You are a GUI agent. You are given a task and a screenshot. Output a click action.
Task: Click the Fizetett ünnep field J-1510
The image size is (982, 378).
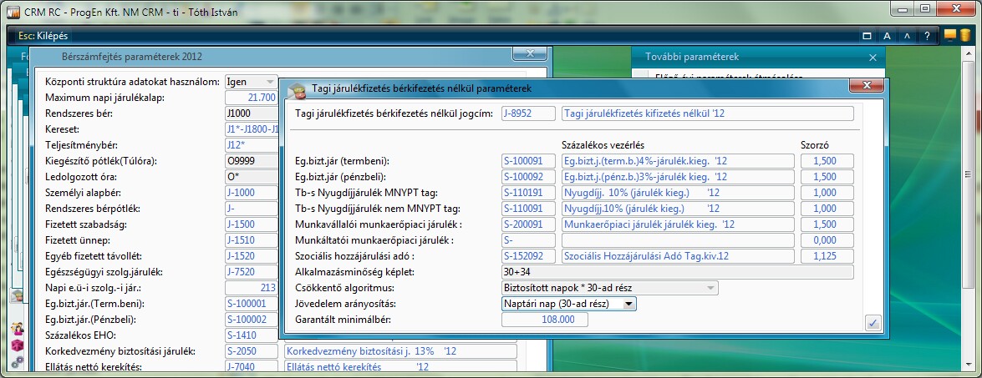[251, 240]
